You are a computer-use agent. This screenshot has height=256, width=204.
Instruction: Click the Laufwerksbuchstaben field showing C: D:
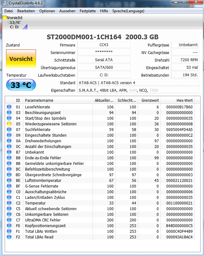(104, 75)
